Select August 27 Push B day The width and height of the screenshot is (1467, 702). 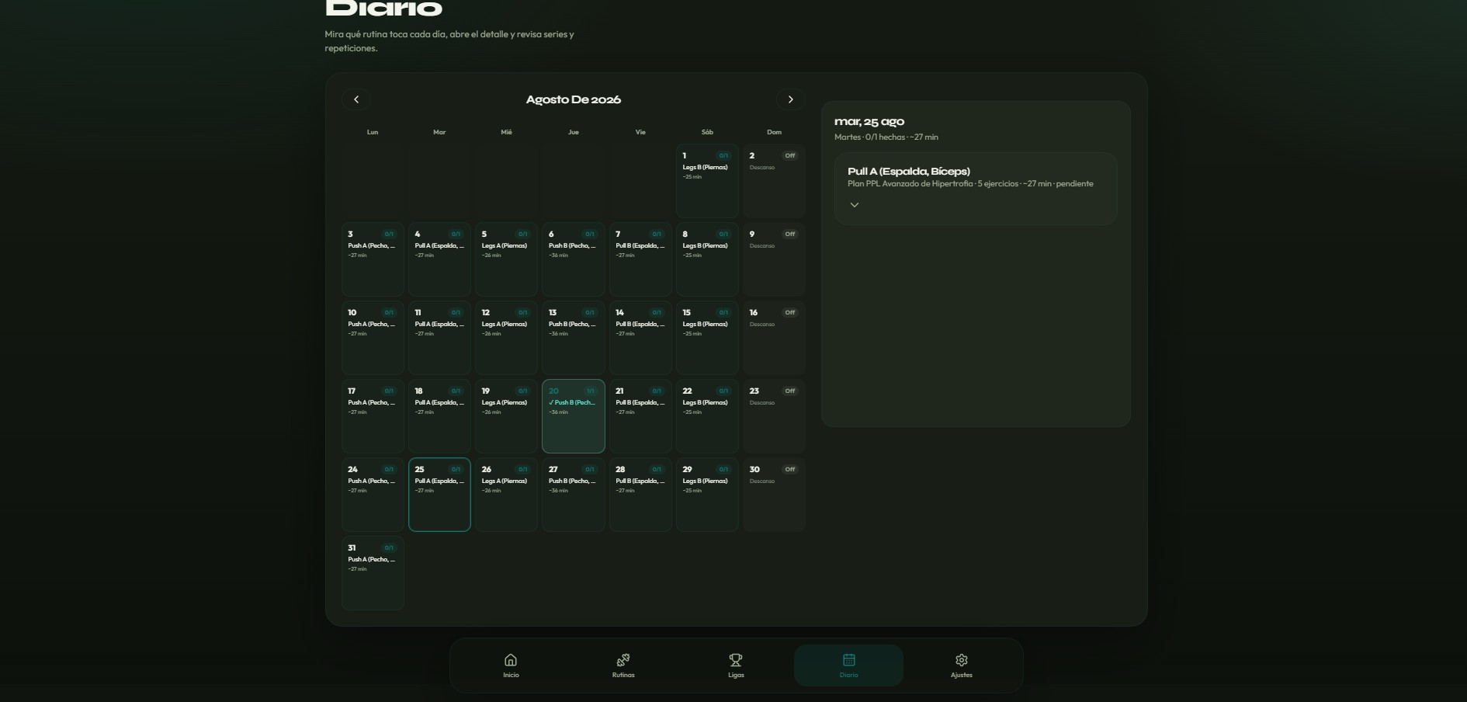(x=574, y=495)
